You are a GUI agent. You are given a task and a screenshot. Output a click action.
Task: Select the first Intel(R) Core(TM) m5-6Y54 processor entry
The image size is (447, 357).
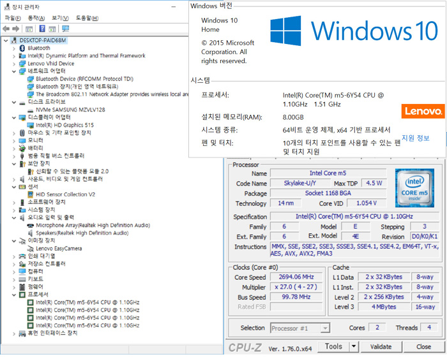click(x=87, y=303)
